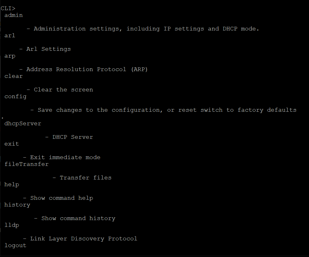Select the exit command text
The image size is (309, 257).
pos(12,144)
